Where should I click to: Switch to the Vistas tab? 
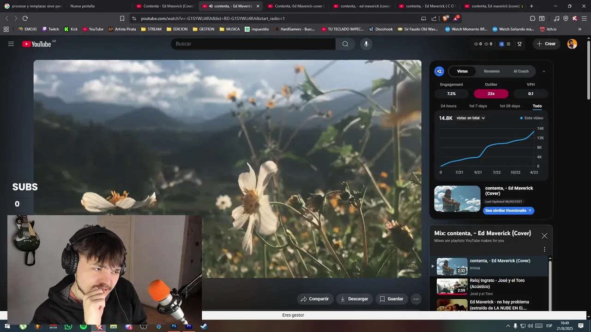pyautogui.click(x=462, y=71)
